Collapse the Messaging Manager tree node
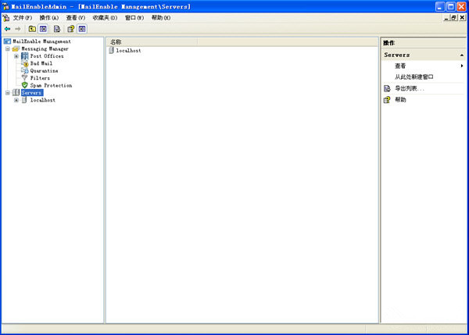This screenshot has height=335, width=469. (x=8, y=48)
